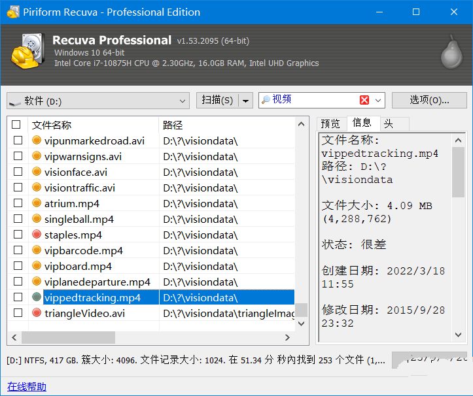Open the 在线帮助 online help link
This screenshot has height=396, width=473.
pyautogui.click(x=26, y=386)
